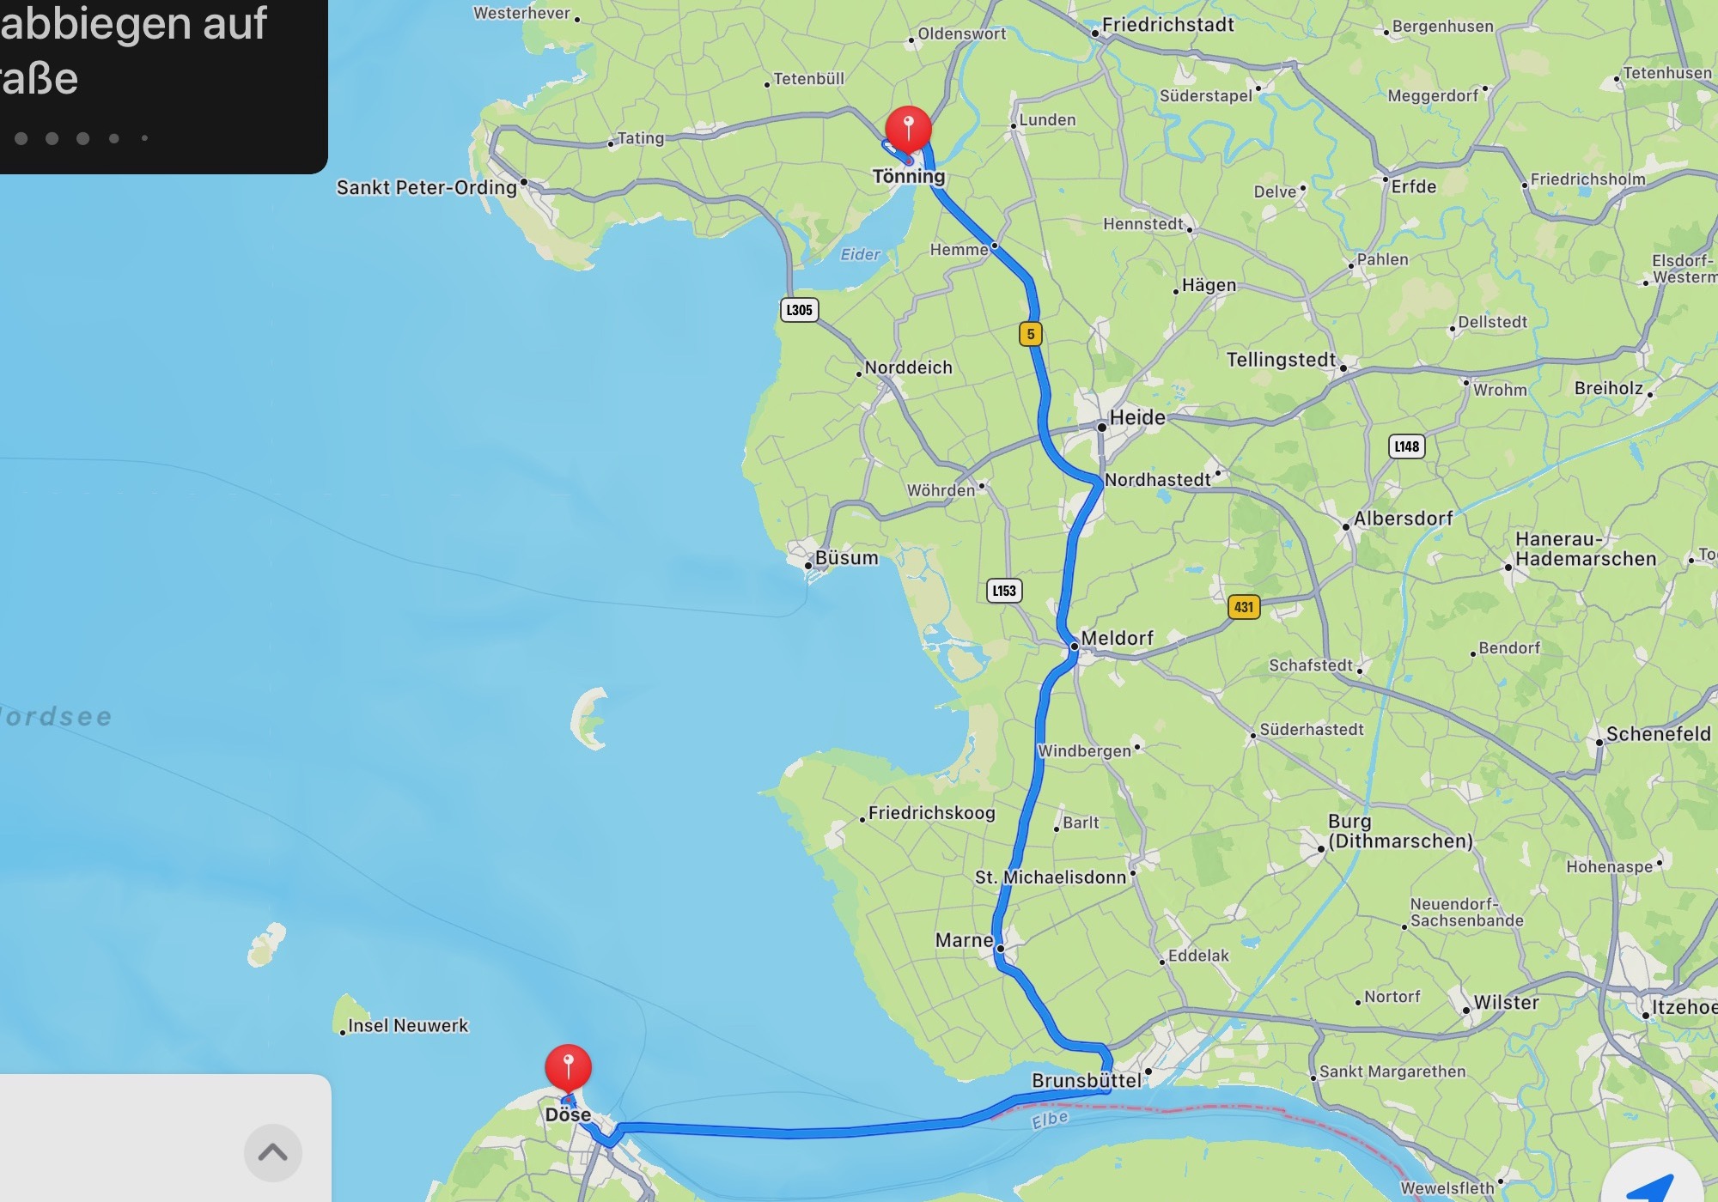
Task: Click the yellow 431 road shield
Action: [x=1244, y=607]
